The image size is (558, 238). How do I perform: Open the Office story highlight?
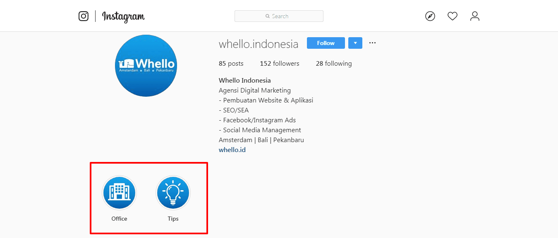(119, 193)
